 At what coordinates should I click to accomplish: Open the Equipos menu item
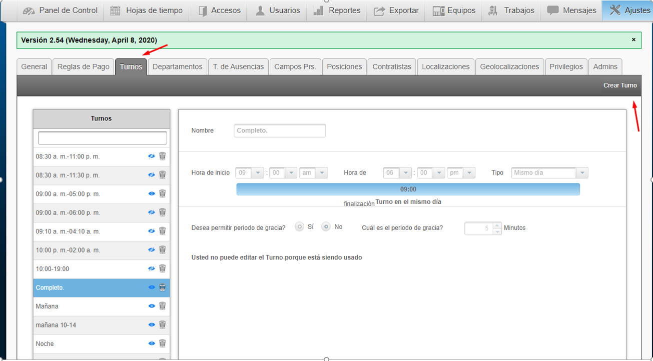point(454,10)
